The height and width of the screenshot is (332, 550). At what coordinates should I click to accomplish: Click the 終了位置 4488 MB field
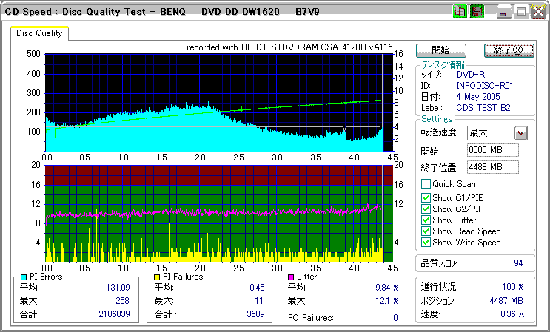492,167
